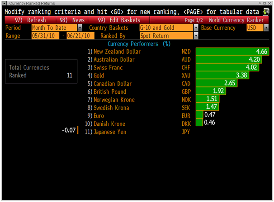
Task: Select the British Pound row label
Action: point(110,92)
